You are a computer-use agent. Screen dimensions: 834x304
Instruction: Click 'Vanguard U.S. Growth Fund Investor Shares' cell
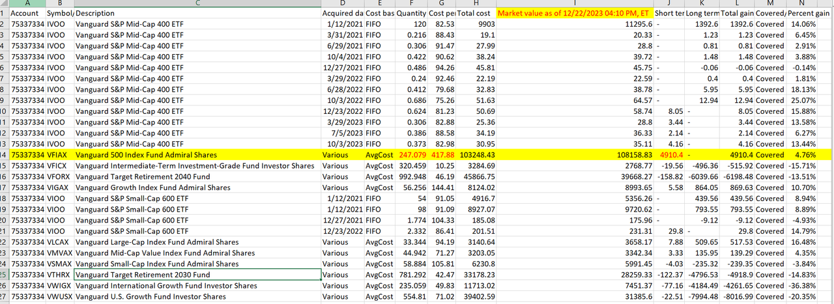pyautogui.click(x=197, y=296)
